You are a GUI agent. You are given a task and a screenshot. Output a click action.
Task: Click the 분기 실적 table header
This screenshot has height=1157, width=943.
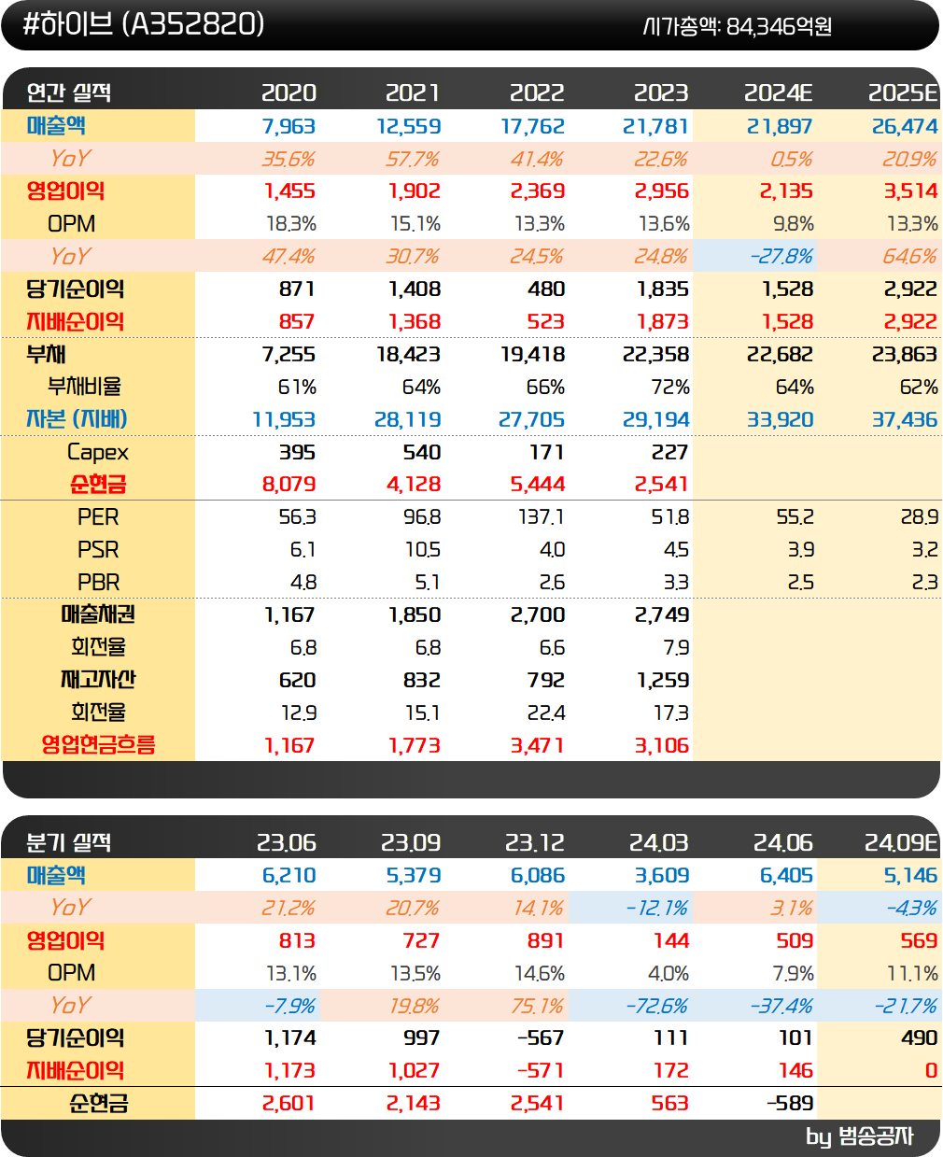[x=69, y=842]
